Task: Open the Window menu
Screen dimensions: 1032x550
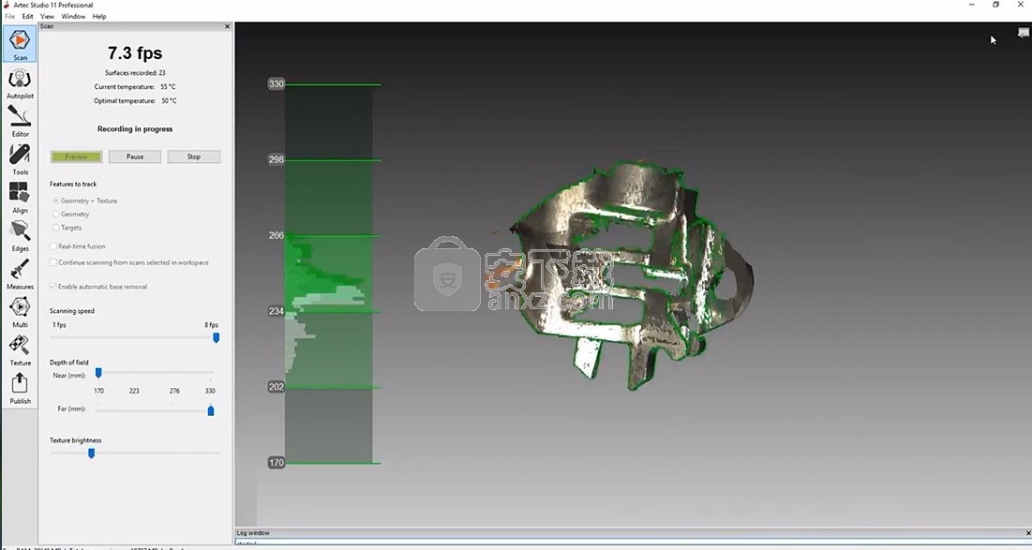Action: tap(73, 17)
